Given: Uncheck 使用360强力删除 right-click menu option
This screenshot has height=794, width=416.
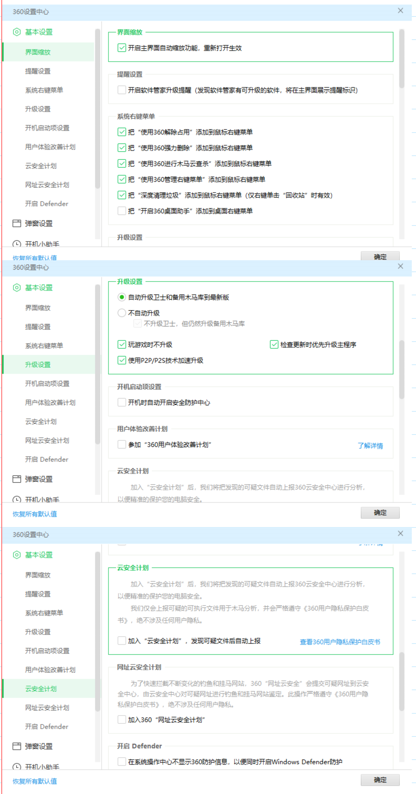Looking at the screenshot, I should [122, 148].
